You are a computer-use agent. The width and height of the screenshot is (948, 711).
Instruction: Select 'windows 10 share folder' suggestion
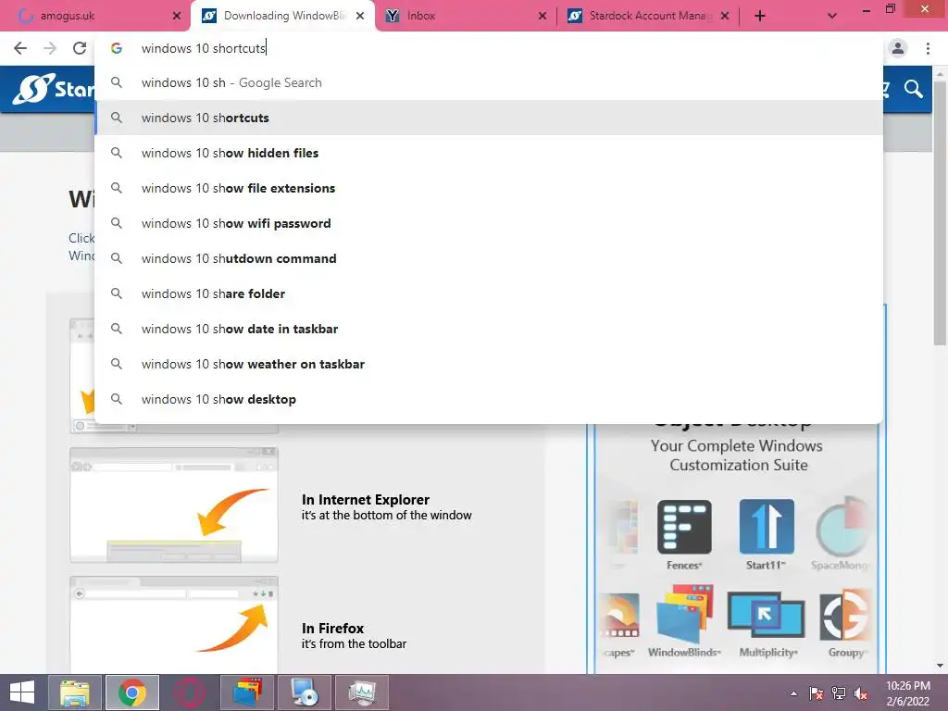click(x=489, y=293)
